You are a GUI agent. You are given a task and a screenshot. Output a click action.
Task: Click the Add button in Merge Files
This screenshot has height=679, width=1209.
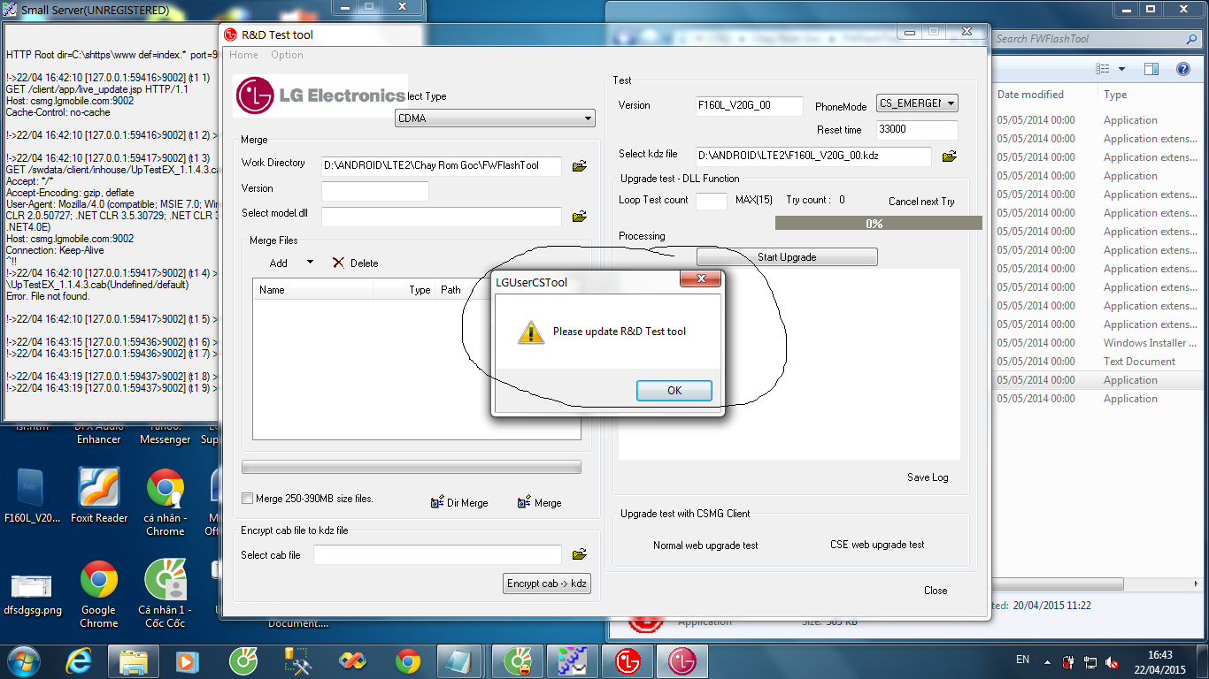pos(279,263)
